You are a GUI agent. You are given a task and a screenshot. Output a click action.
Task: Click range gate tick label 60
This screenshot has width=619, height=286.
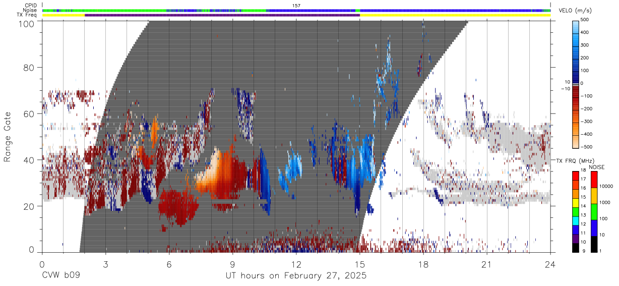pyautogui.click(x=29, y=113)
